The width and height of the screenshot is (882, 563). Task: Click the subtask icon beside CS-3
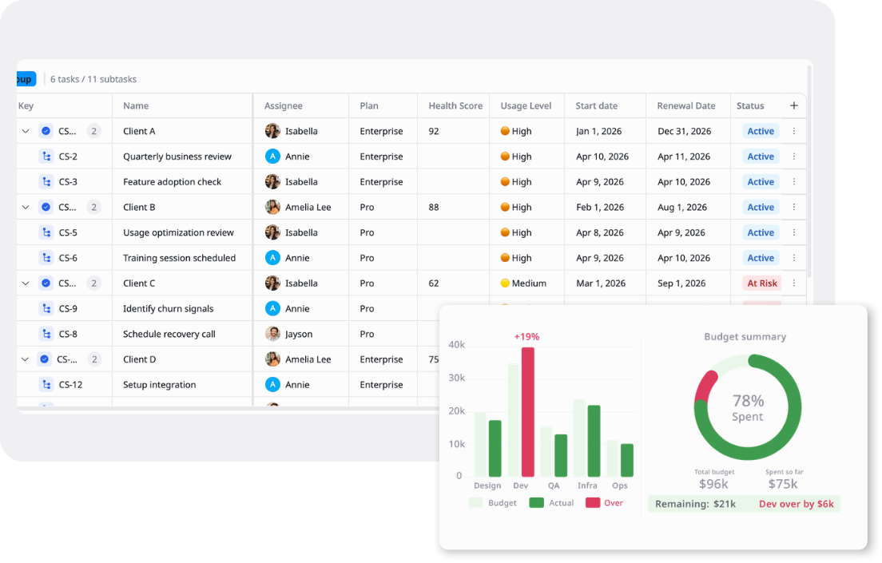46,181
